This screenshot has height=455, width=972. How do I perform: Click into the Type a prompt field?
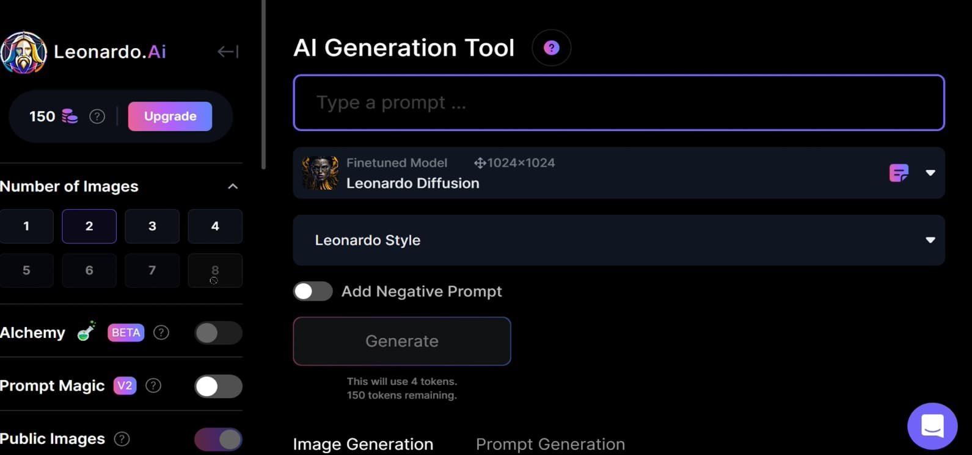619,102
